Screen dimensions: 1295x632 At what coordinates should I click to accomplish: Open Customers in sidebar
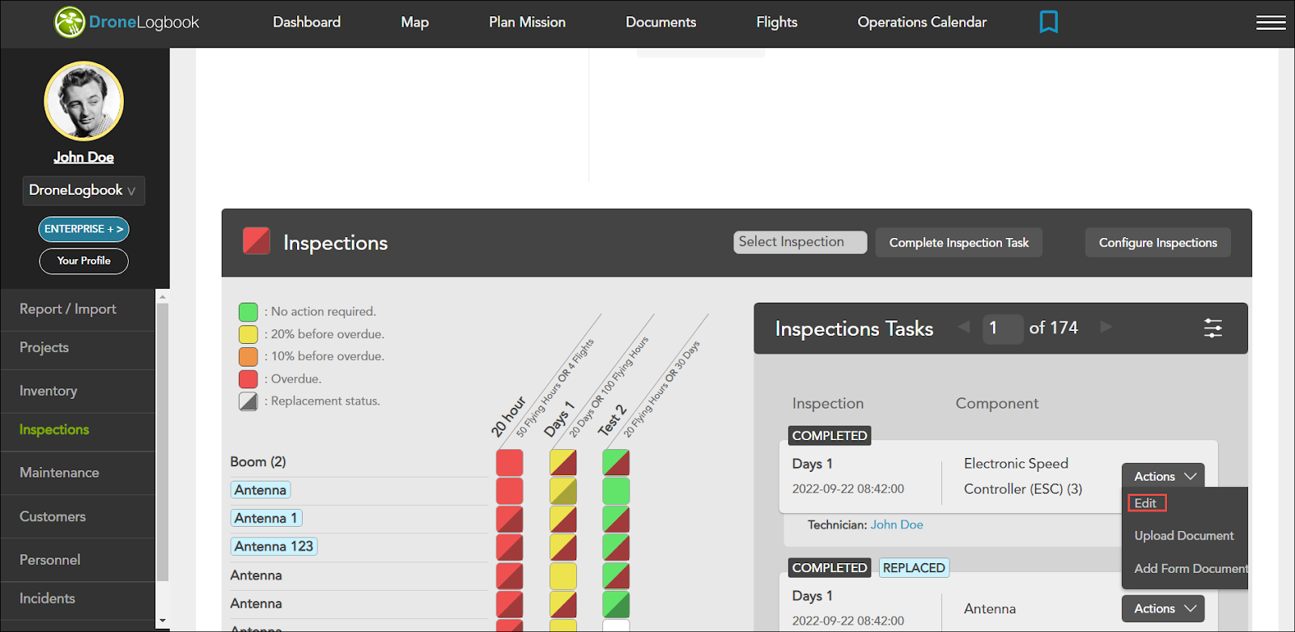(53, 516)
